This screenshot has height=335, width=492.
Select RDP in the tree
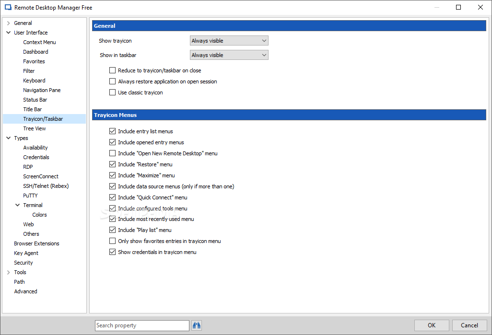(28, 167)
